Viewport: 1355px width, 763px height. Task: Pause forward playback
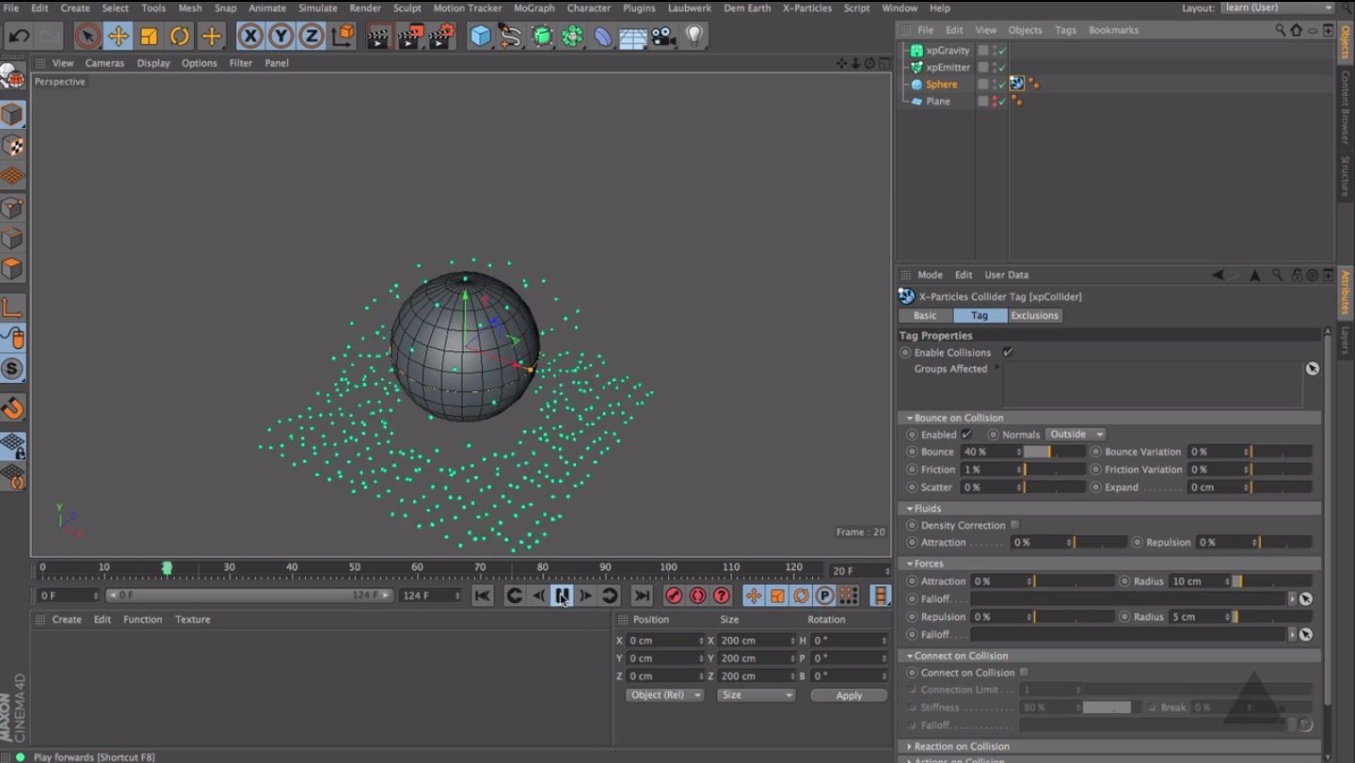562,596
